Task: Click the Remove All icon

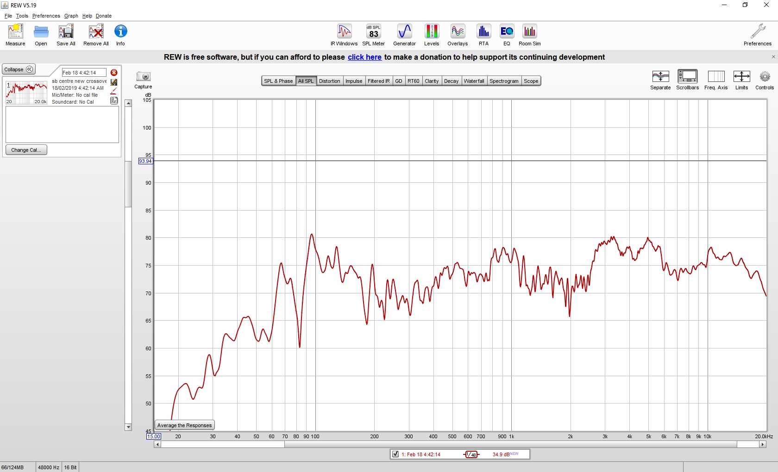Action: pos(96,35)
